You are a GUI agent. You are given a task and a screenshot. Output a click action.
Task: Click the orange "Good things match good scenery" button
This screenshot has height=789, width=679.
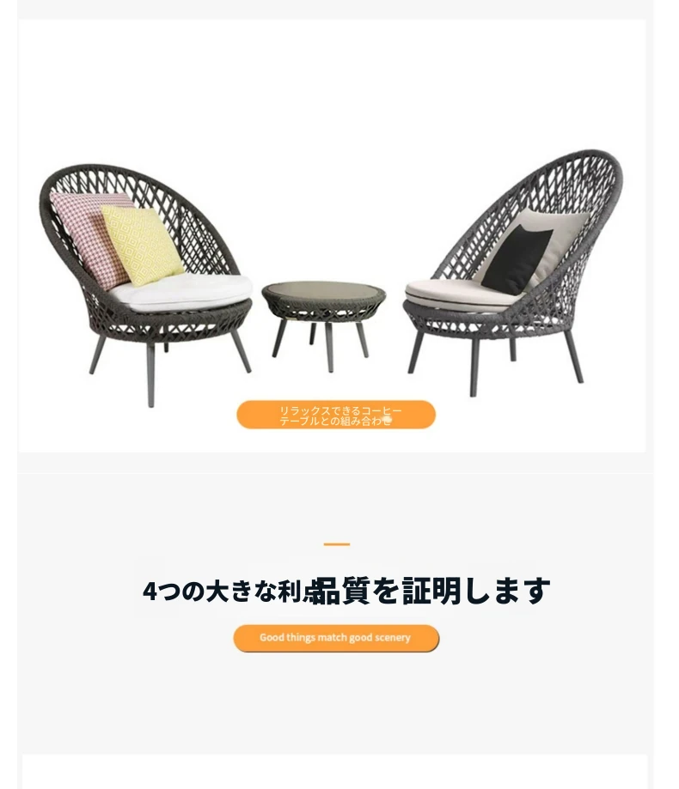(336, 638)
